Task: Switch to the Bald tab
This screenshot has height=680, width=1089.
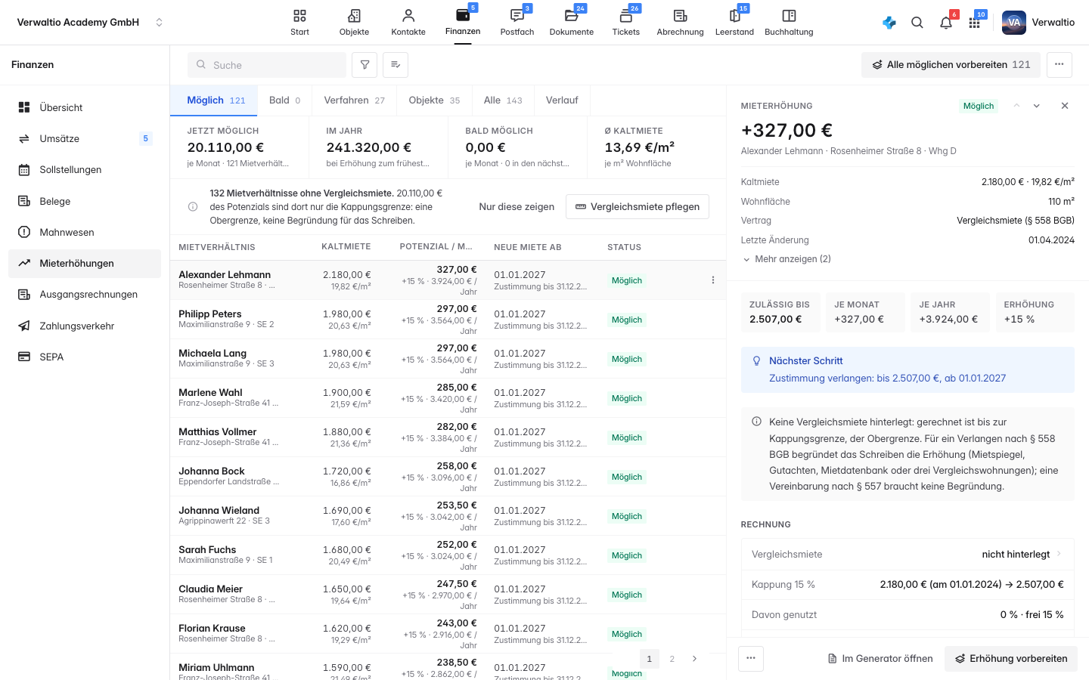Action: (284, 100)
